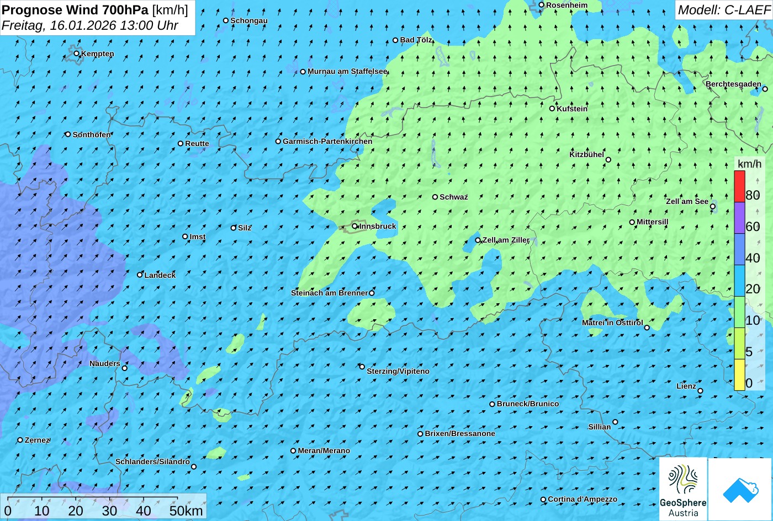773x521 pixels.
Task: Click the Mittersill marker dot
Action: 632,222
